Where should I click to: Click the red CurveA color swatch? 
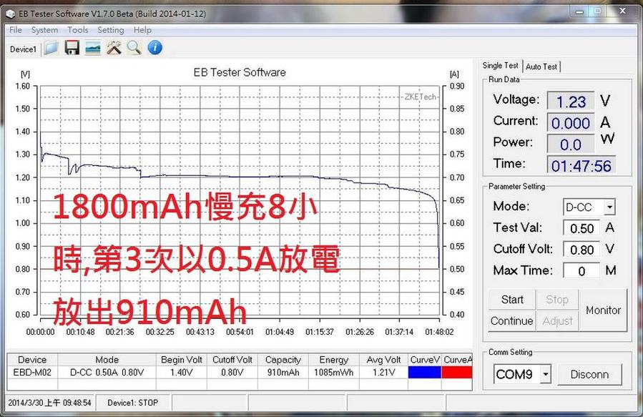click(457, 373)
